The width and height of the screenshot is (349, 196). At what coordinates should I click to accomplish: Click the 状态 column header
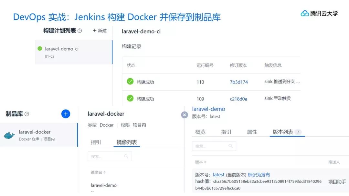[131, 65]
